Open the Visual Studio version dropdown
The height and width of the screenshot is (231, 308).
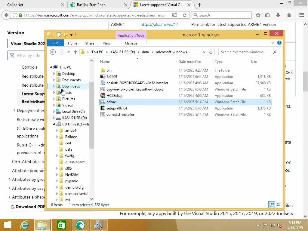click(x=26, y=44)
